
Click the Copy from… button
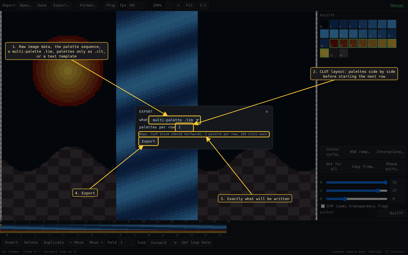tap(363, 167)
